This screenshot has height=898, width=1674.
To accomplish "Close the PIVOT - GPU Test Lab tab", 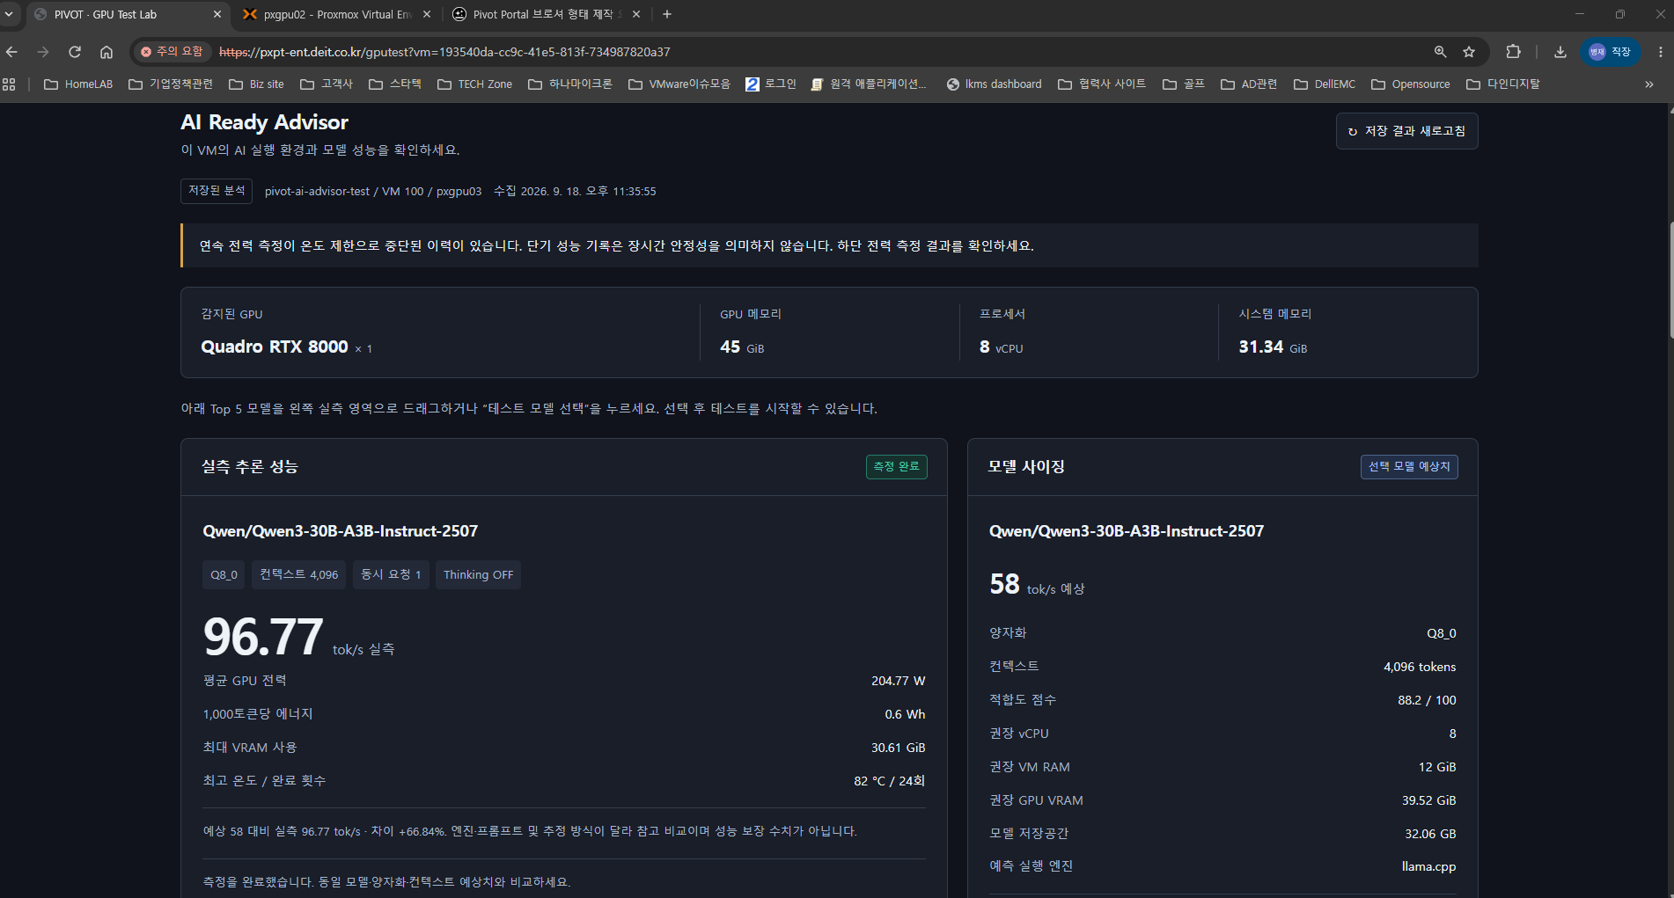I will 217,14.
